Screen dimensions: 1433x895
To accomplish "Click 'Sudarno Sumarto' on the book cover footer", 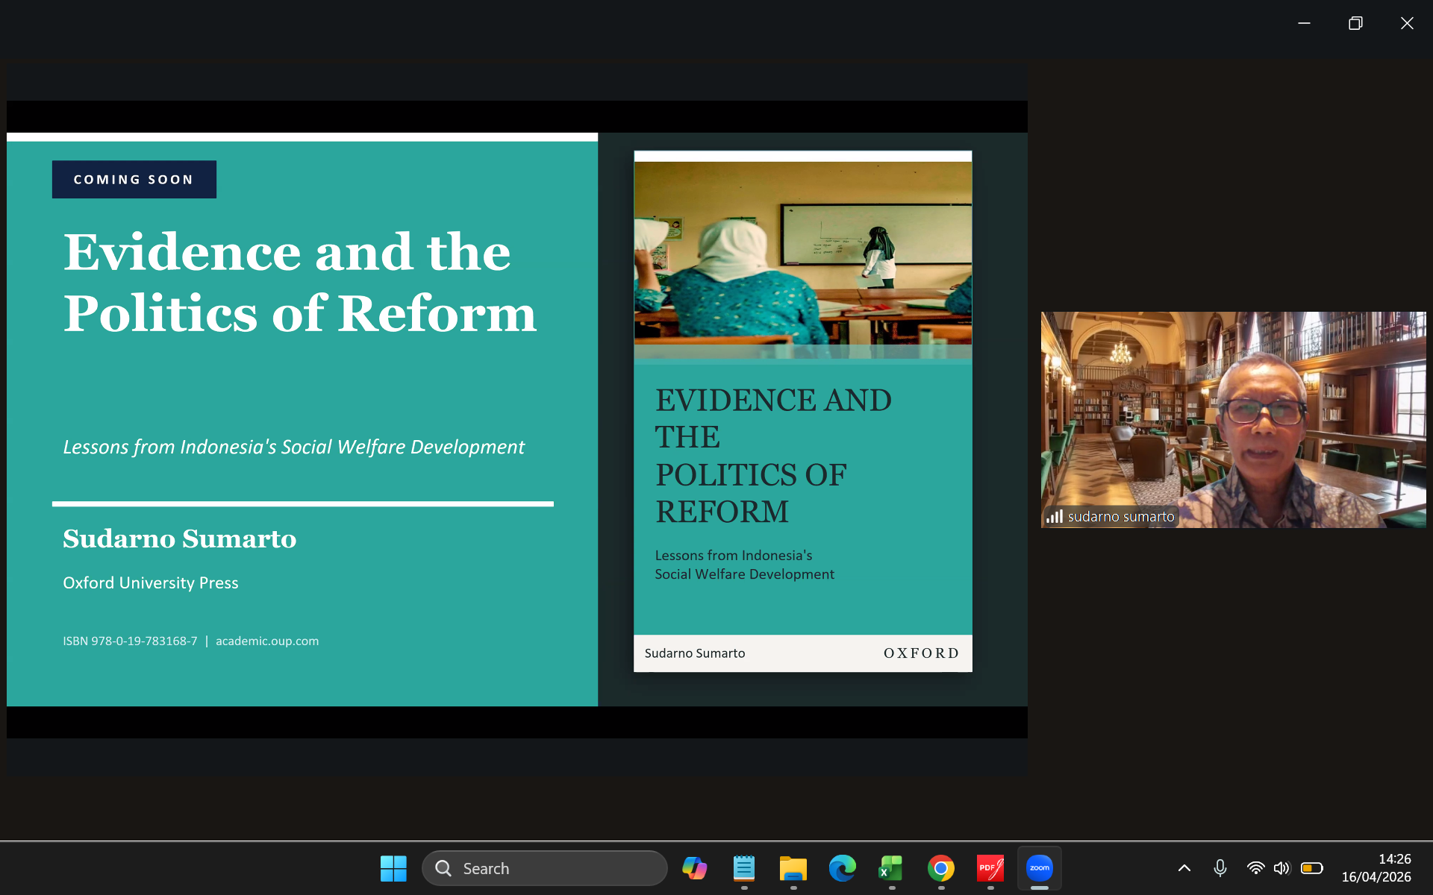I will point(695,653).
